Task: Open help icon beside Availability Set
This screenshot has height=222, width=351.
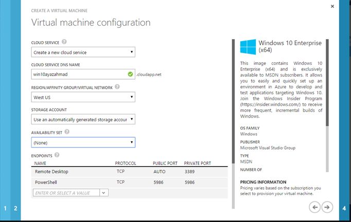Action: (67, 132)
